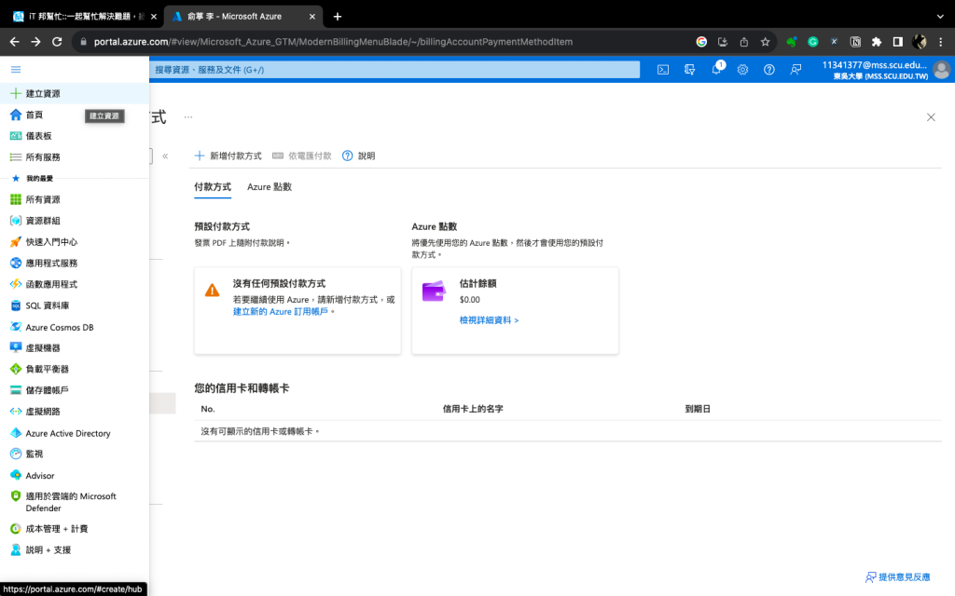Select the Azure 點數 tab
Viewport: 955px width, 596px height.
coord(270,186)
